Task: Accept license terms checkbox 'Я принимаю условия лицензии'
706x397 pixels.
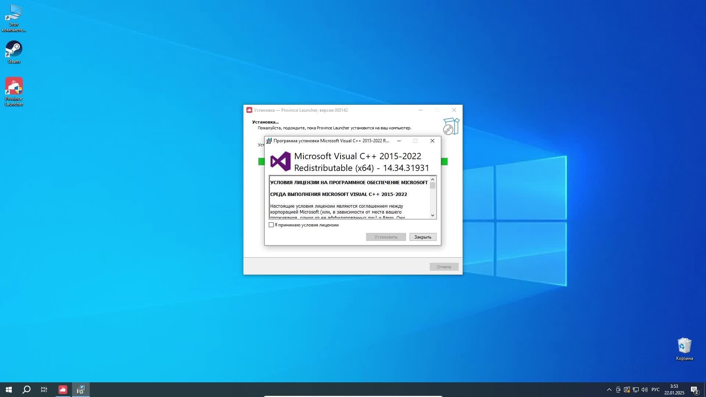Action: click(271, 225)
